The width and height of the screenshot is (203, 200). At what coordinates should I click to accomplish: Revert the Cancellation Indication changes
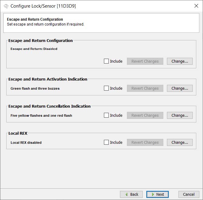[145, 115]
